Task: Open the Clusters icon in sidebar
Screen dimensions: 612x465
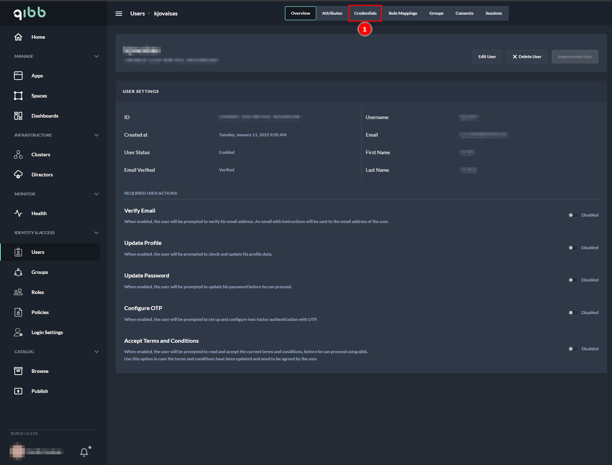Action: pyautogui.click(x=18, y=155)
